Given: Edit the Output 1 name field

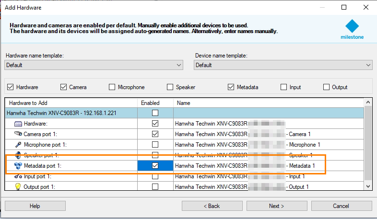Looking at the screenshot, I should pyautogui.click(x=269, y=186).
